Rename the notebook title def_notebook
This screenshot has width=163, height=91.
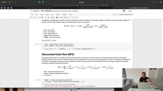coord(46,11)
